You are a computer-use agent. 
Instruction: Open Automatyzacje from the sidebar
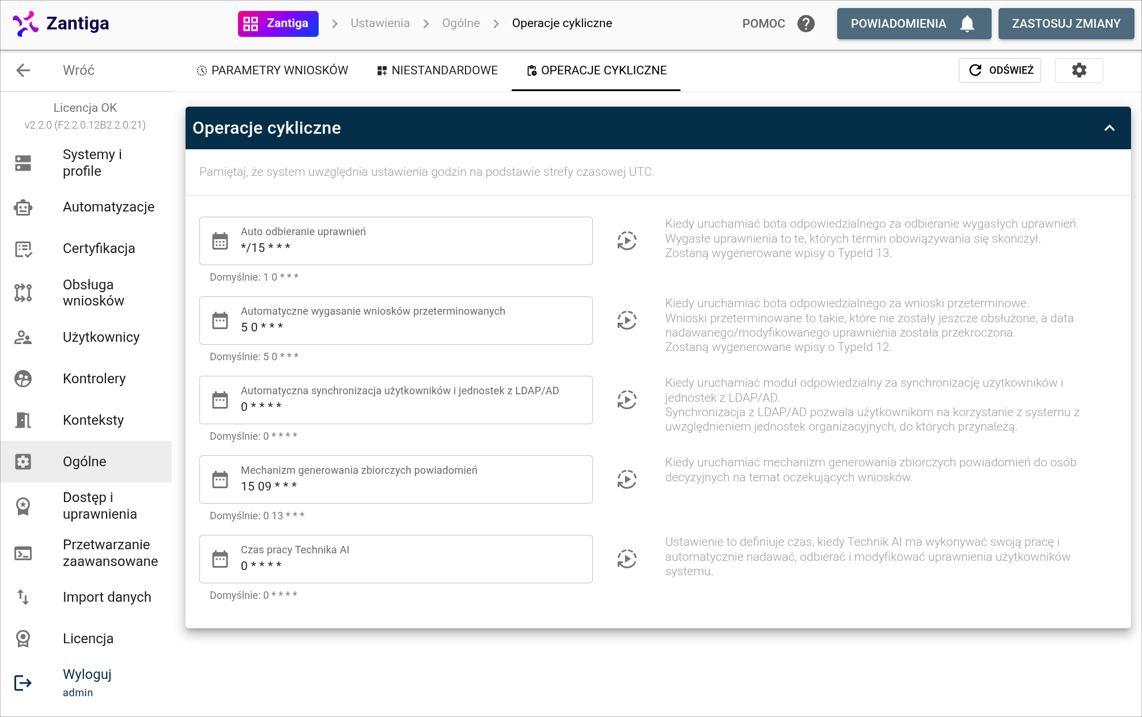click(x=108, y=207)
